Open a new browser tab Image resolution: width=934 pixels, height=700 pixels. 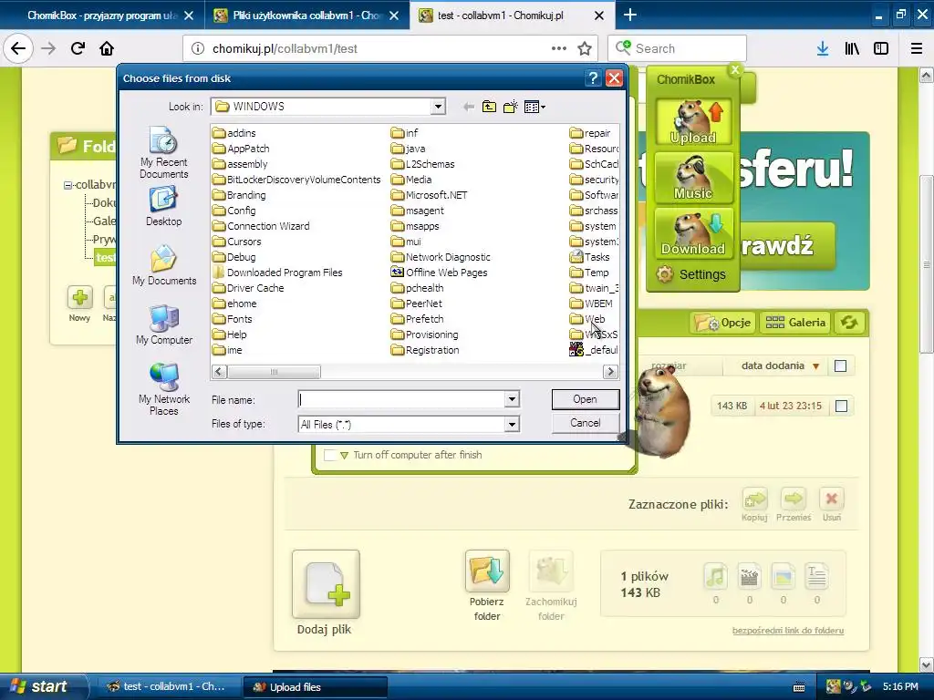pos(630,15)
